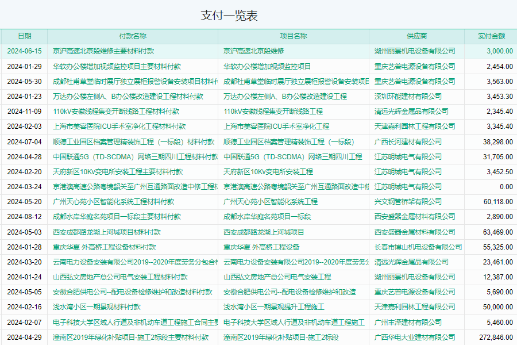Open link 山西弘文房地产总公司电气安装工程材料付款
Viewport: 517px width, 345px height.
pyautogui.click(x=121, y=277)
